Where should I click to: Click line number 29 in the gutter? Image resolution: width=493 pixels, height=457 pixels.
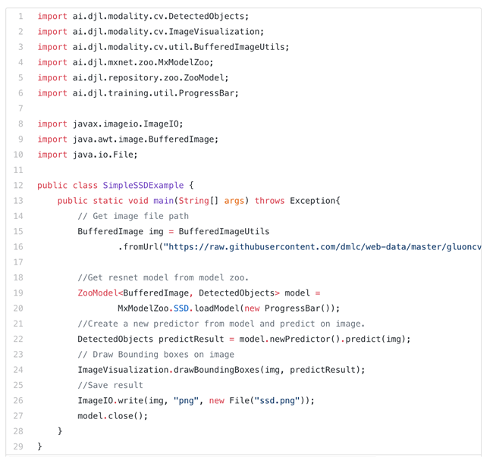[x=18, y=446]
